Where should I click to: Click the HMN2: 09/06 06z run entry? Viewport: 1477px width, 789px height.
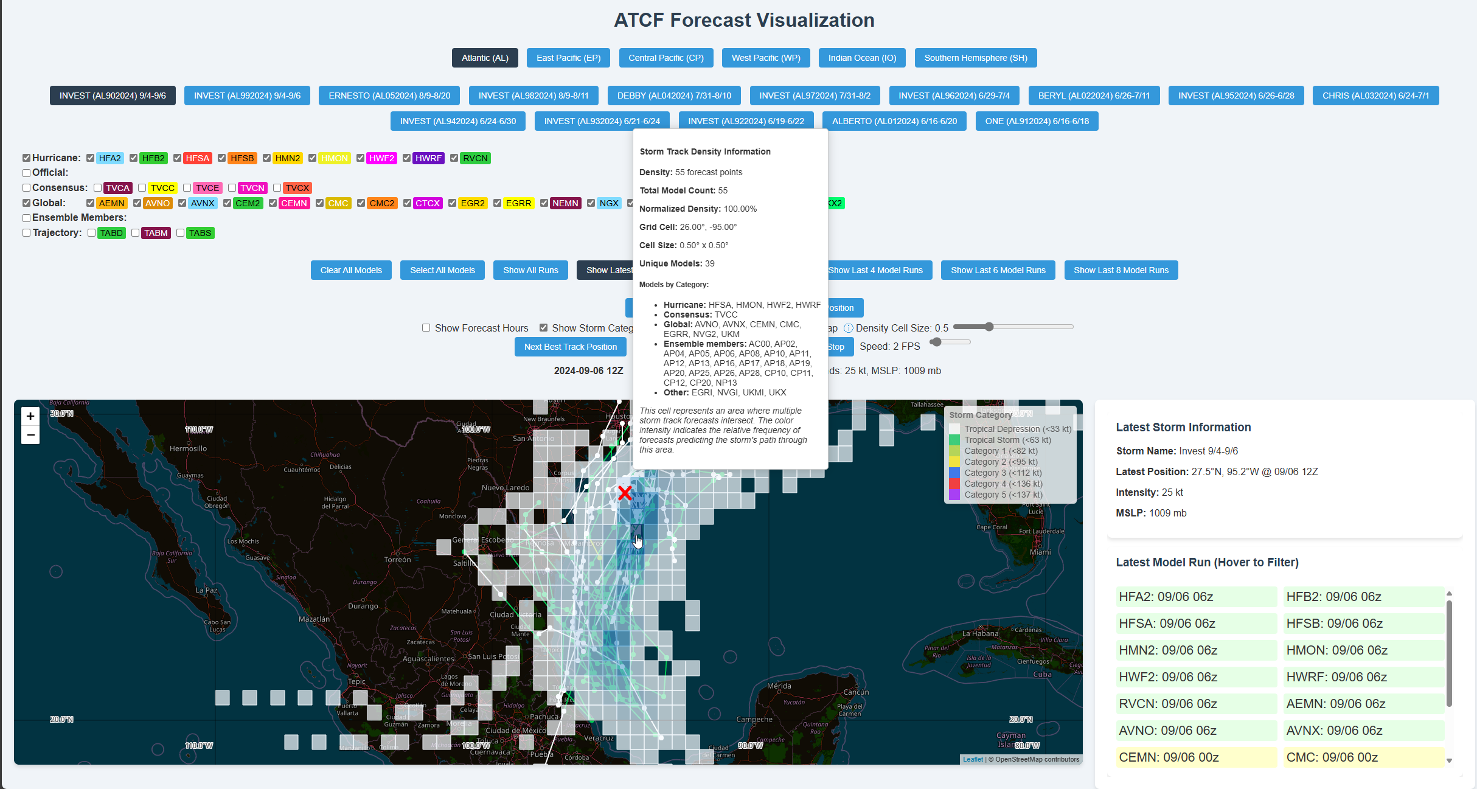click(1197, 650)
